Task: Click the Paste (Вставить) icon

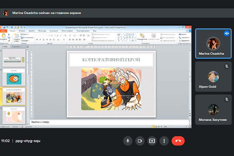Action: point(3,36)
